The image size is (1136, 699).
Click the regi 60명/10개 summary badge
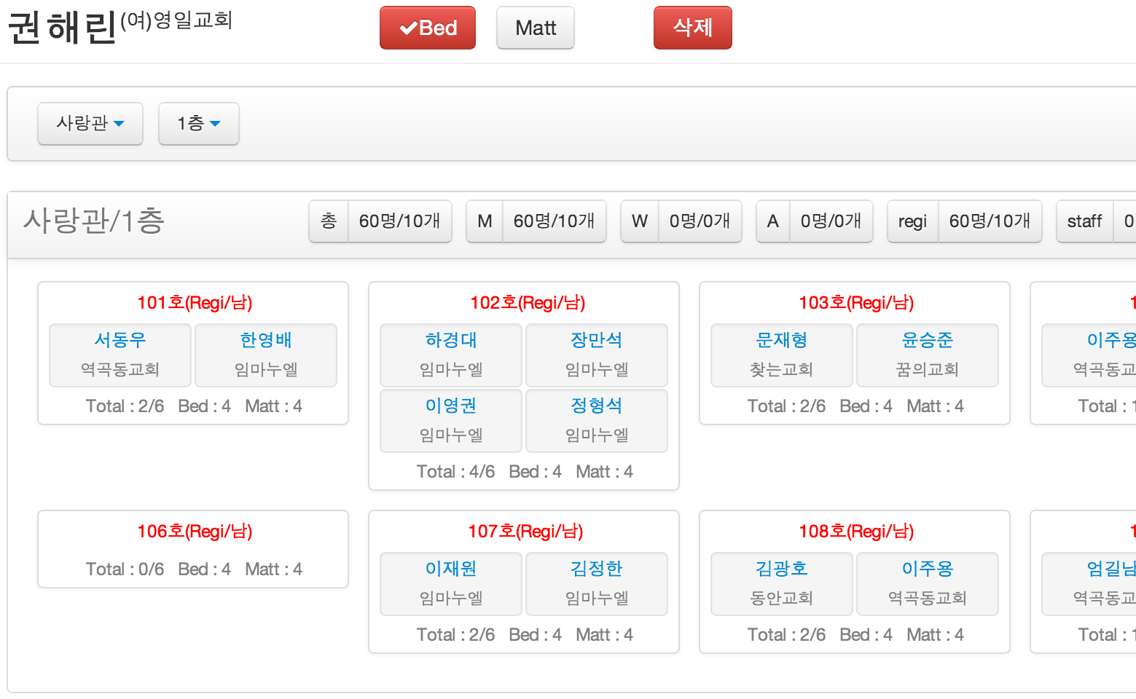pos(965,221)
